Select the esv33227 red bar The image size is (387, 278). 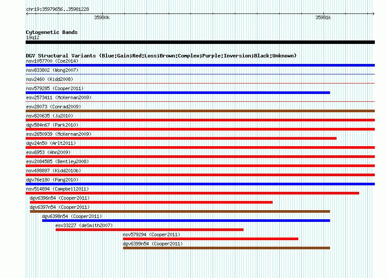pos(150,230)
